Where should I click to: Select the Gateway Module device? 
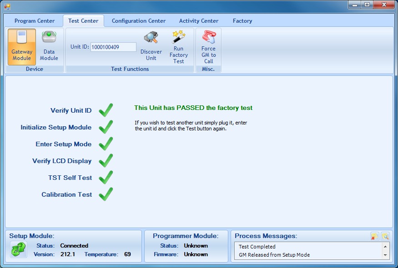tap(22, 47)
